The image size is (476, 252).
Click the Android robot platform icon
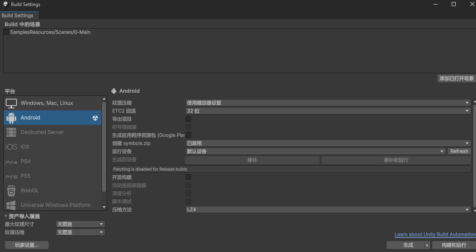point(11,118)
